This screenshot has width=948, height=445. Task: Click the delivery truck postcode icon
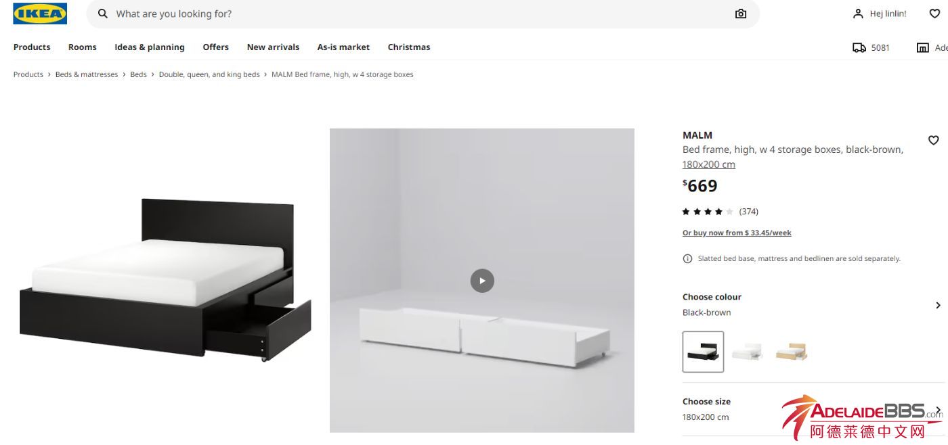(x=859, y=47)
